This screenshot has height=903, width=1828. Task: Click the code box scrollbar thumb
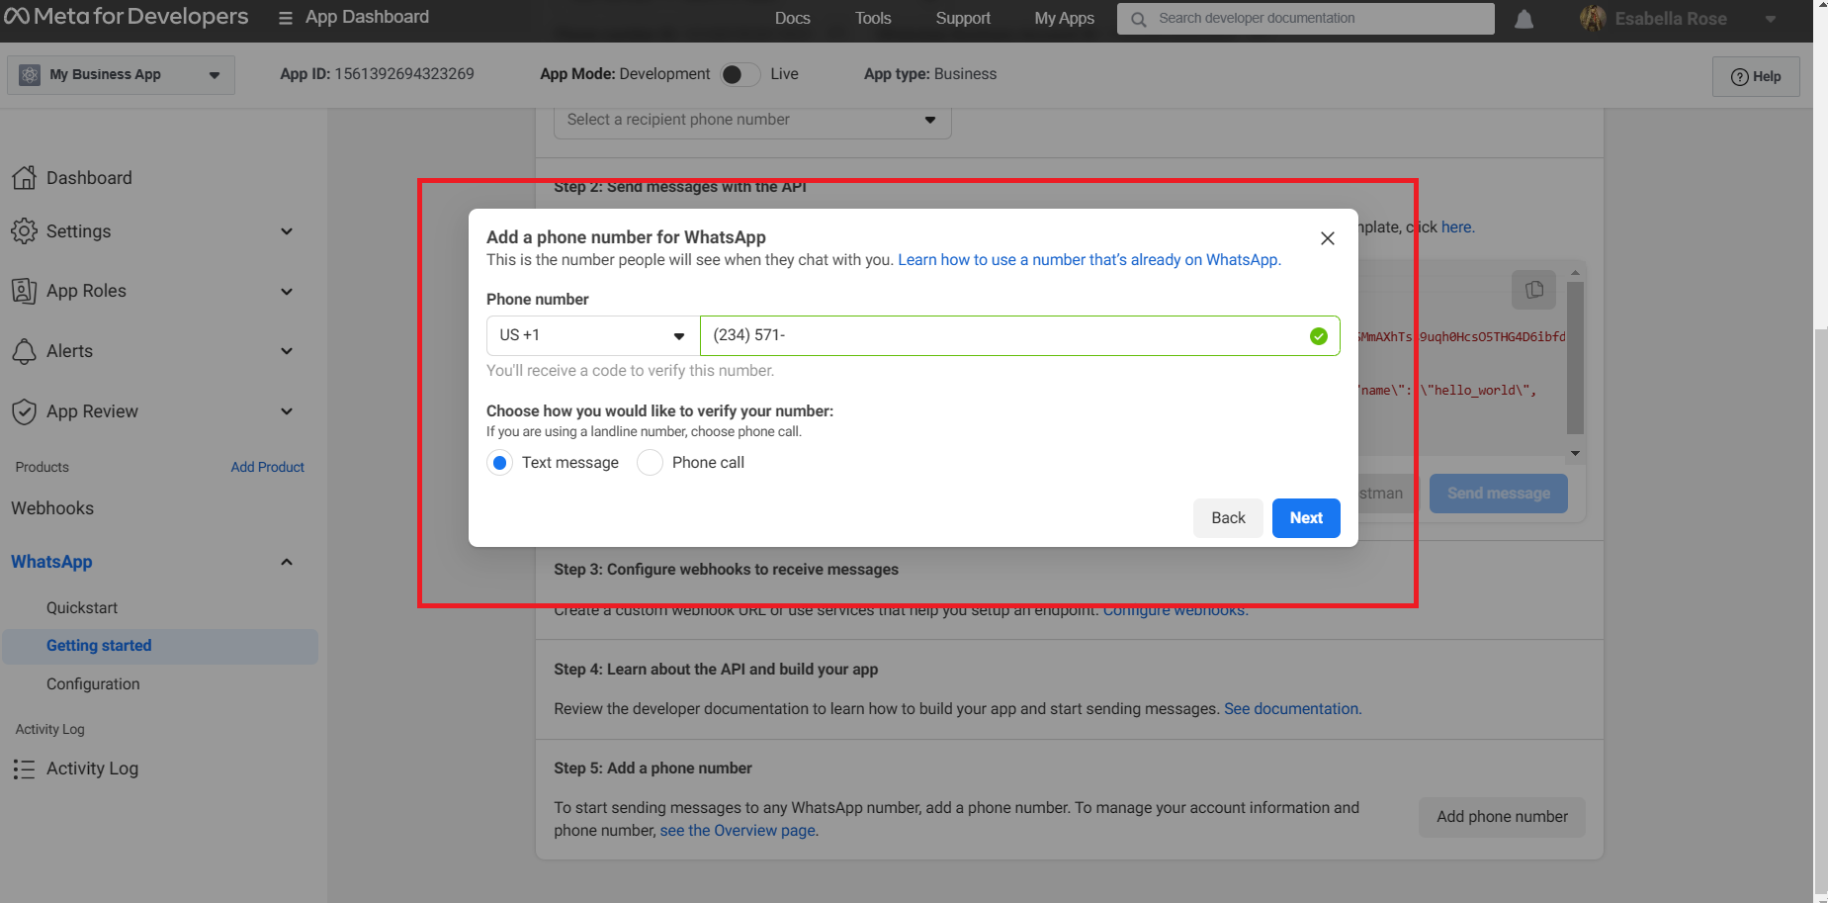1575,358
